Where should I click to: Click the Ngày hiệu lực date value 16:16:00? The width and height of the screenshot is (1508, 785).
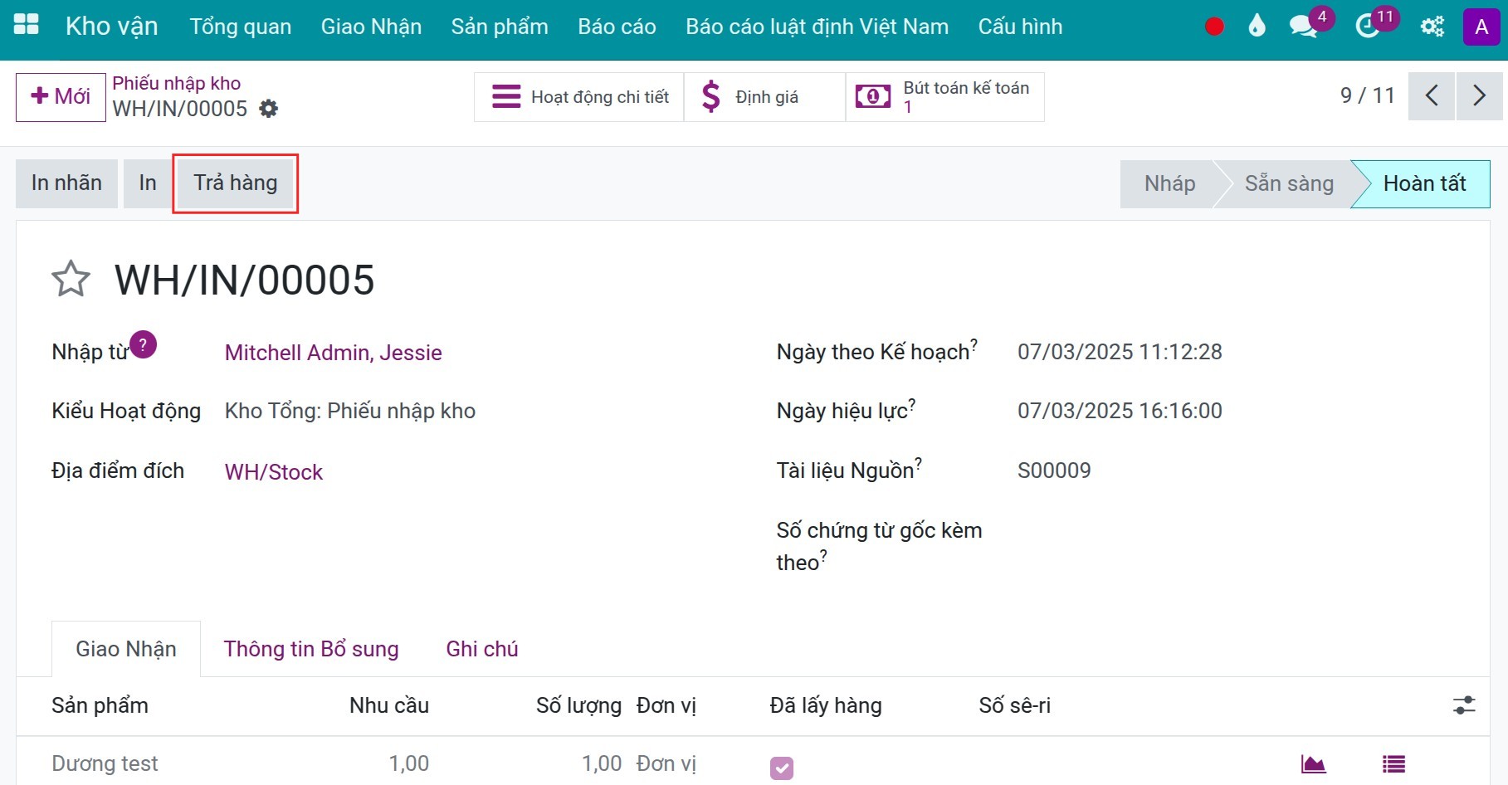1120,411
